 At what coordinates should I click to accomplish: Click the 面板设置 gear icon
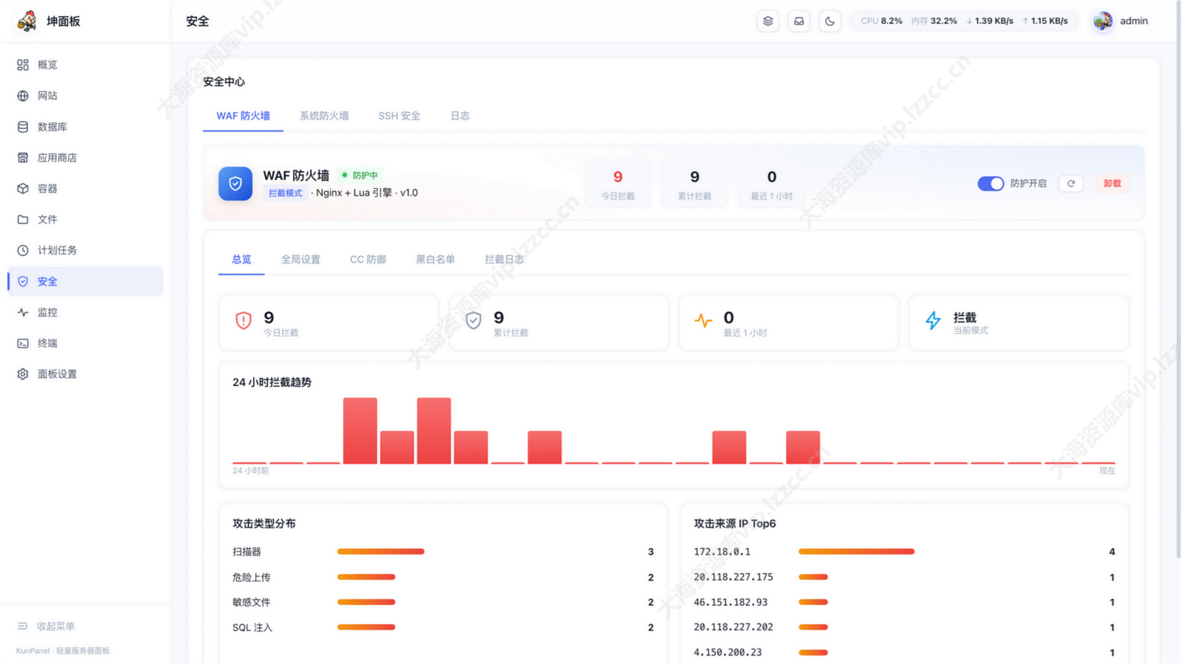[x=23, y=375]
